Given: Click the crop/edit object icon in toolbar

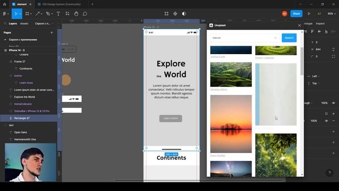Looking at the screenshot, I should tap(166, 14).
